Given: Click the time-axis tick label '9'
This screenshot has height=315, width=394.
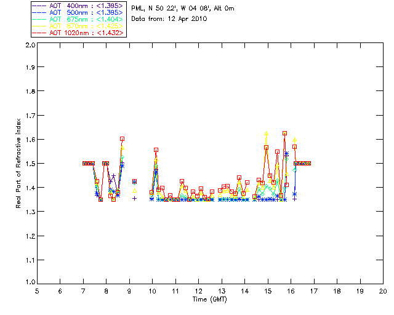Looking at the screenshot, I should (129, 291).
